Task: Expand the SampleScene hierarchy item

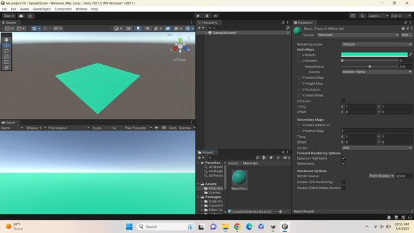Action: point(206,33)
